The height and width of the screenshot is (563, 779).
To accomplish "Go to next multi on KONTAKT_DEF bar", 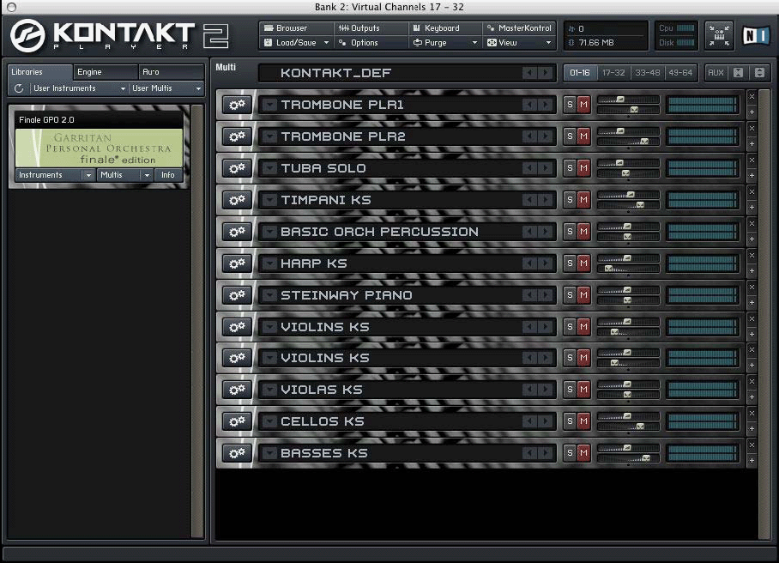I will [x=546, y=73].
